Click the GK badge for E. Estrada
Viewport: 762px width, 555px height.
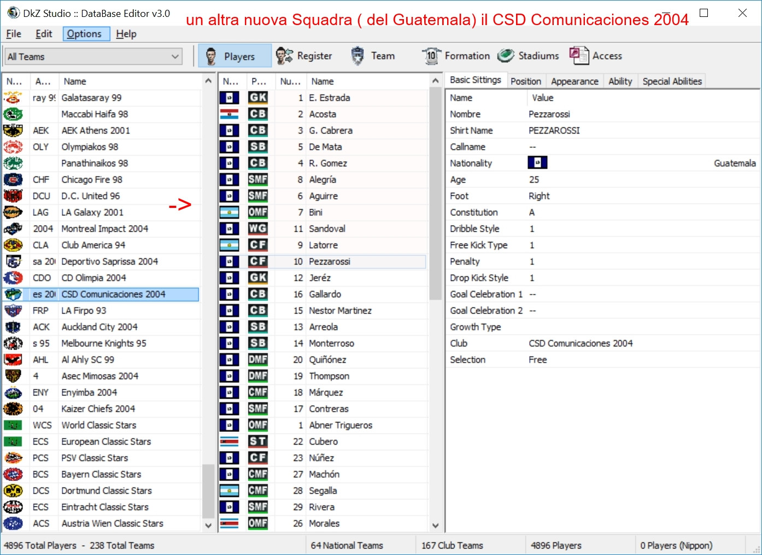click(x=257, y=98)
